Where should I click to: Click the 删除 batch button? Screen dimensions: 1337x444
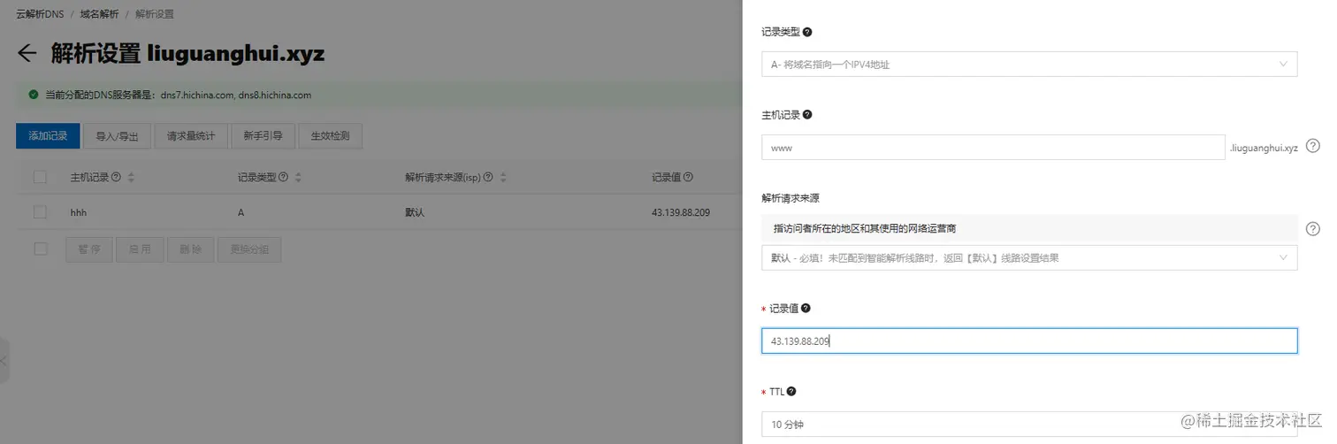190,250
